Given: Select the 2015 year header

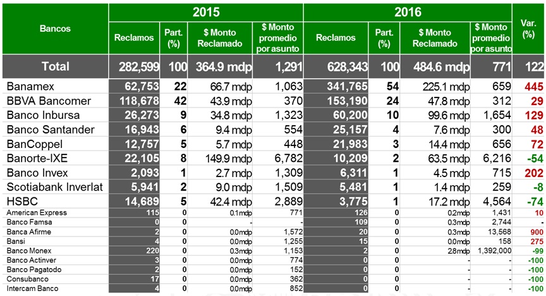Looking at the screenshot, I should tap(206, 12).
